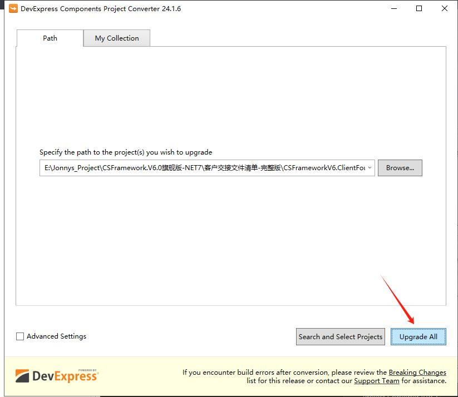Expand the project path dropdown arrow
Viewport: 458px width, 397px height.
pyautogui.click(x=370, y=168)
